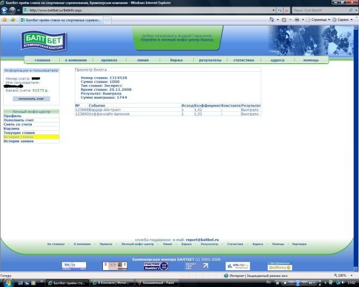Open the Страница dropdown in IE toolbar
The image size is (359, 287).
pos(317,19)
